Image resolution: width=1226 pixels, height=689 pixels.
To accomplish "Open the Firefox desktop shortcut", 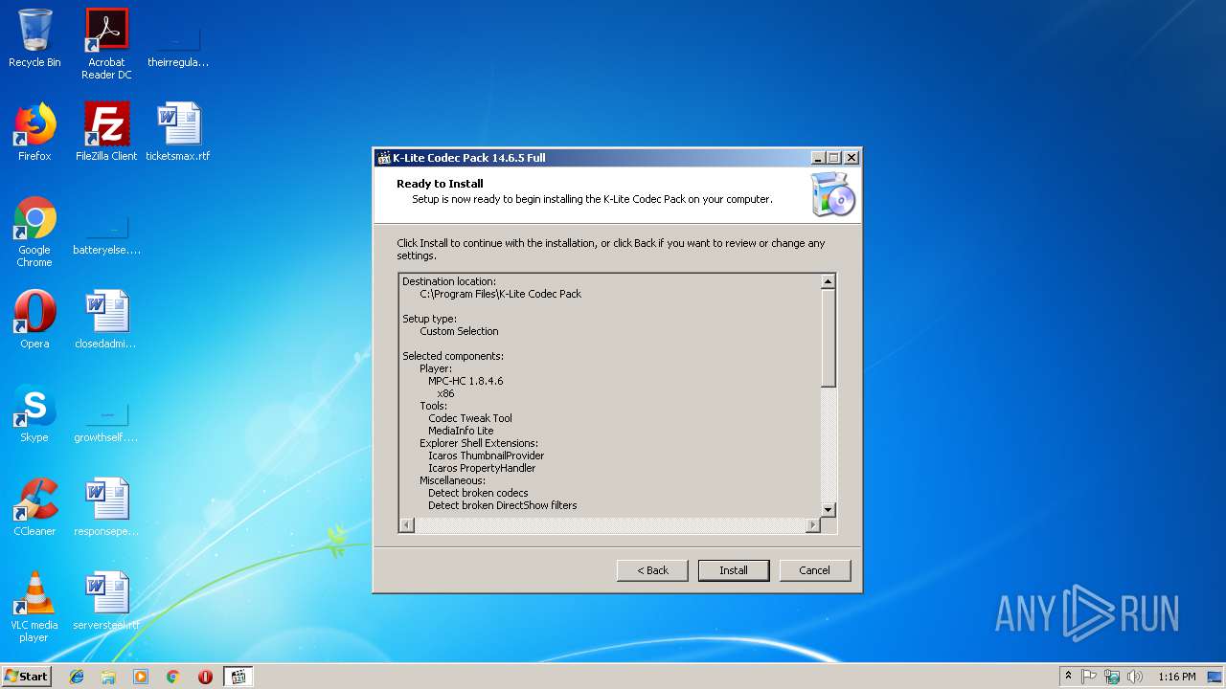I will (34, 132).
